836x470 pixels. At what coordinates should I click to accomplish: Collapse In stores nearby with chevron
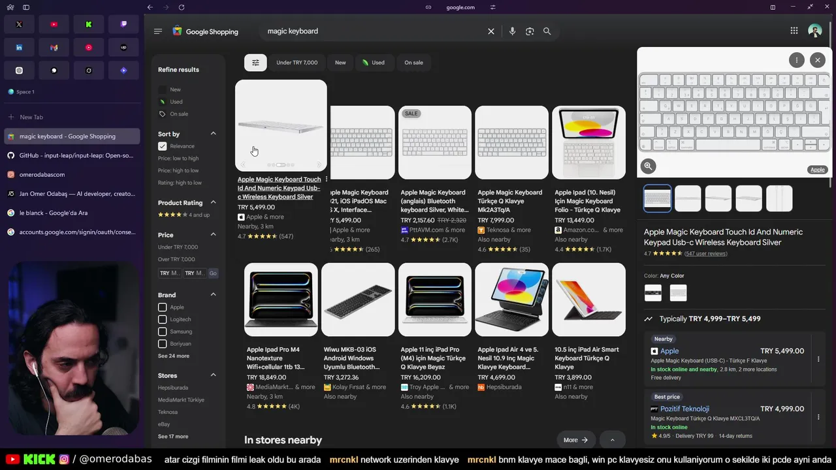(x=612, y=440)
